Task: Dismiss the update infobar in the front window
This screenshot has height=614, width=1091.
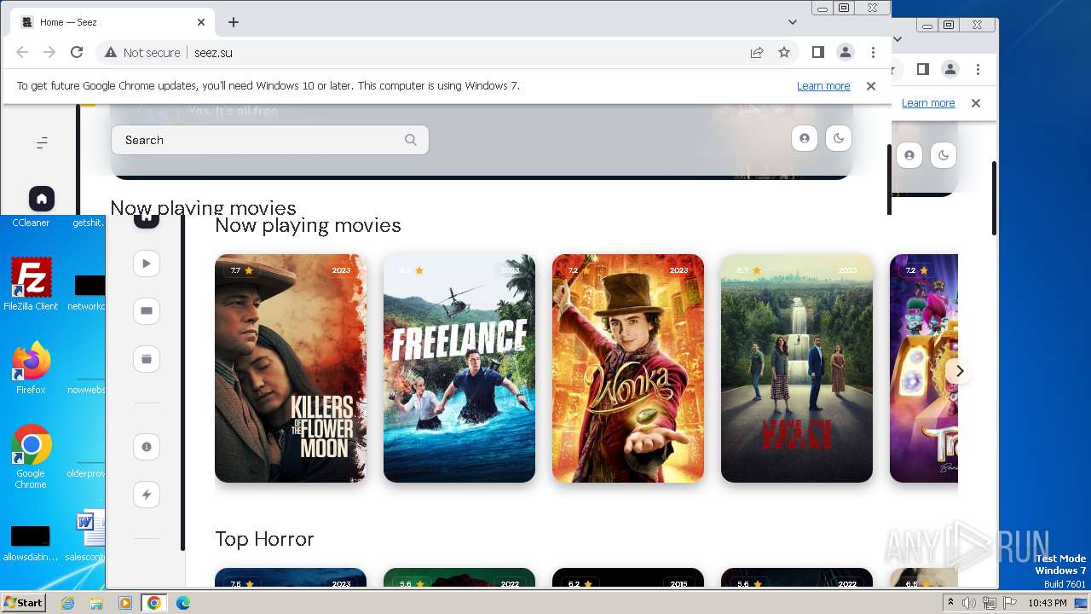Action: point(871,86)
